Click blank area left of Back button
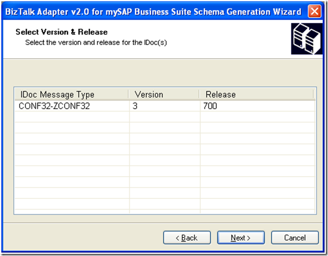The width and height of the screenshot is (328, 256). pyautogui.click(x=85, y=238)
